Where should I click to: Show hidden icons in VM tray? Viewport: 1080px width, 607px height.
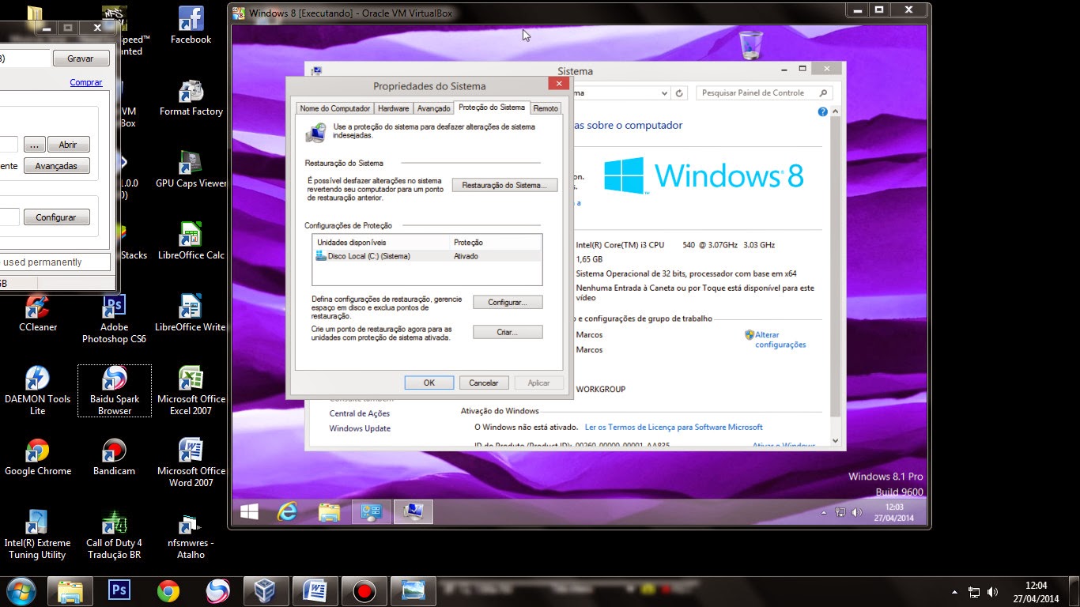(824, 513)
